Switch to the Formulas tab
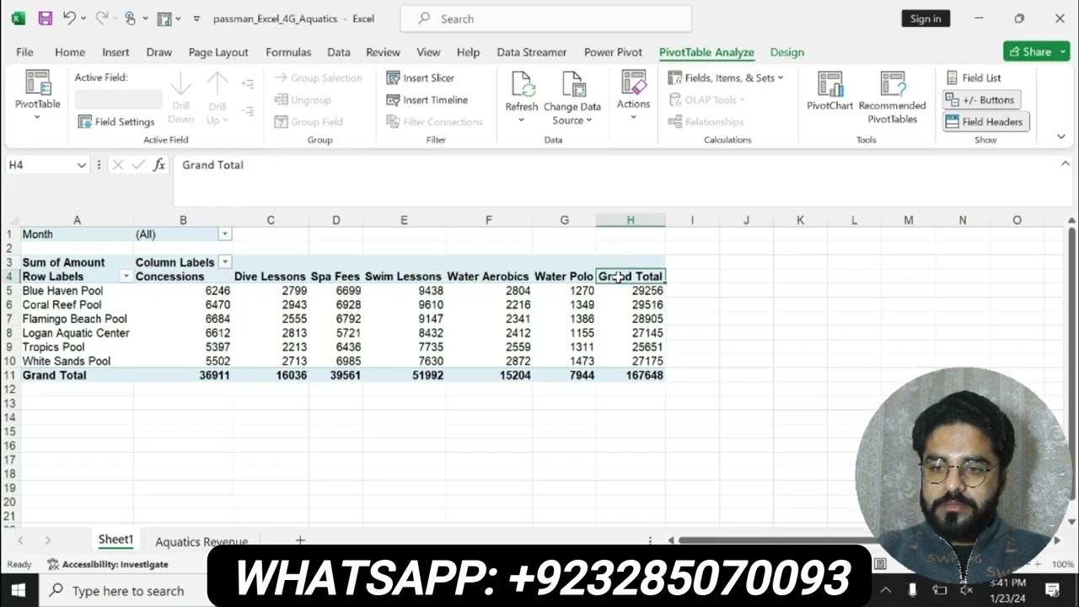 point(288,52)
